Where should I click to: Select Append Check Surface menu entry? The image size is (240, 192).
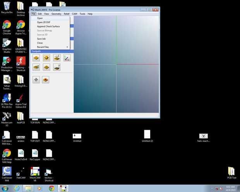pyautogui.click(x=50, y=26)
